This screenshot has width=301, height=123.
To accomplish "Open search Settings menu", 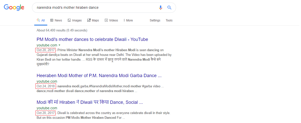I will (155, 20).
